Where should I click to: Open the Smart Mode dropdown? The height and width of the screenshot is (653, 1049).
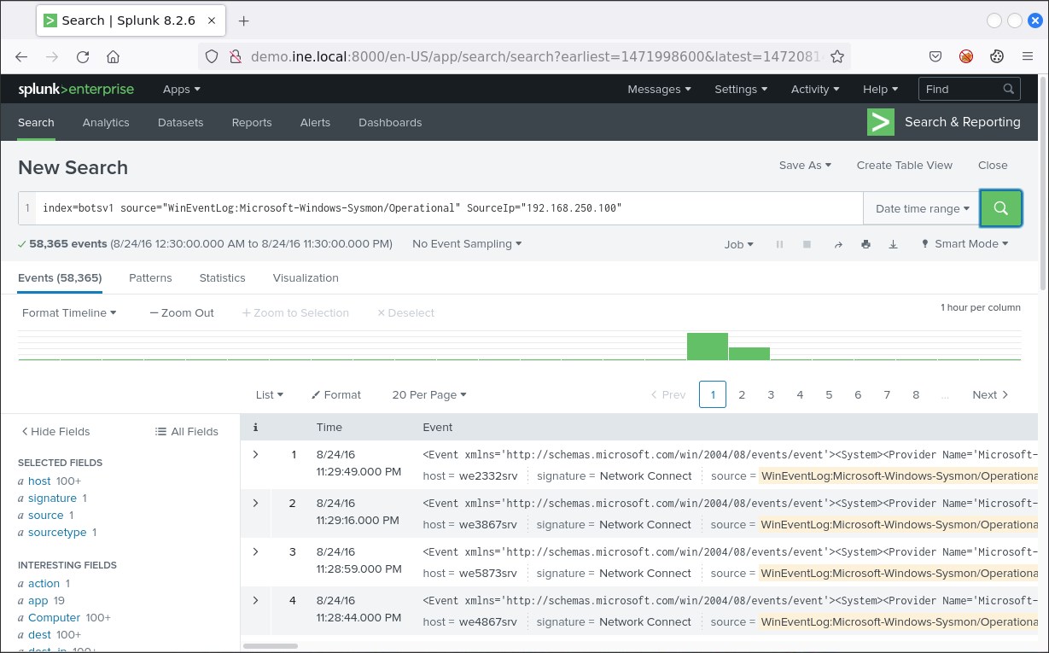tap(964, 244)
